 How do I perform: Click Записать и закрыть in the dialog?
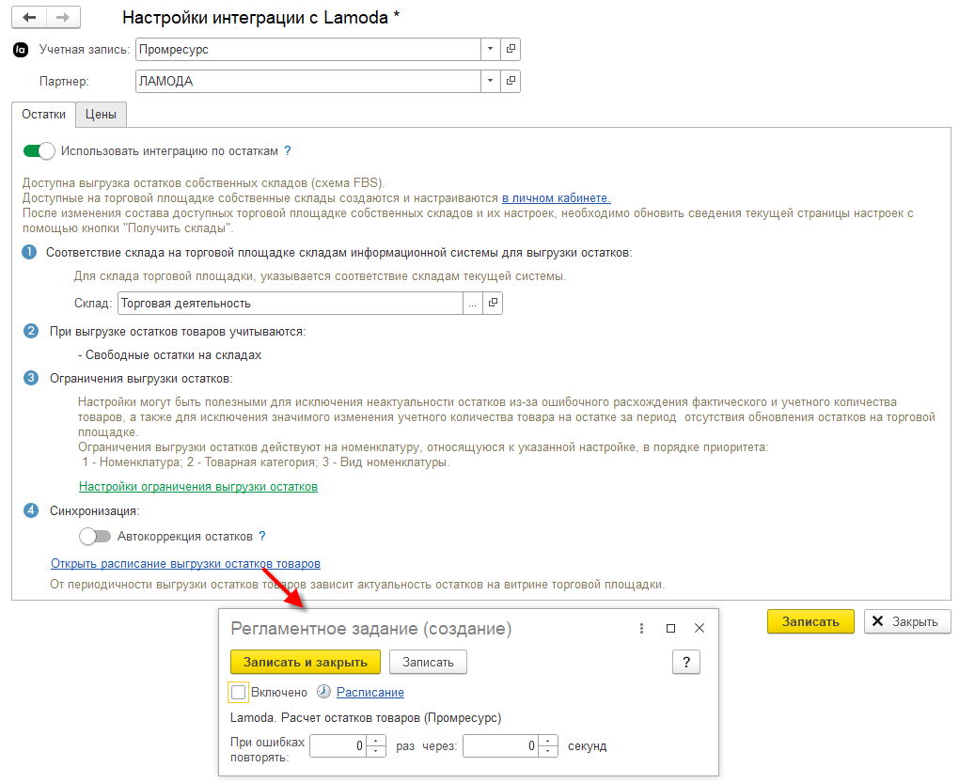coord(306,662)
